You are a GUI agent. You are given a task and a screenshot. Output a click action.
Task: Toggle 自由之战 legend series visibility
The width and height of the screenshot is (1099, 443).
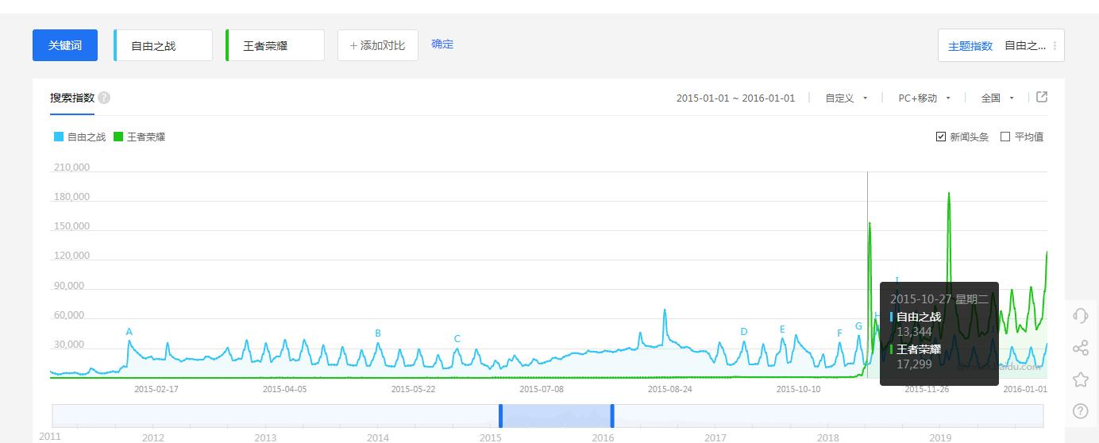79,137
